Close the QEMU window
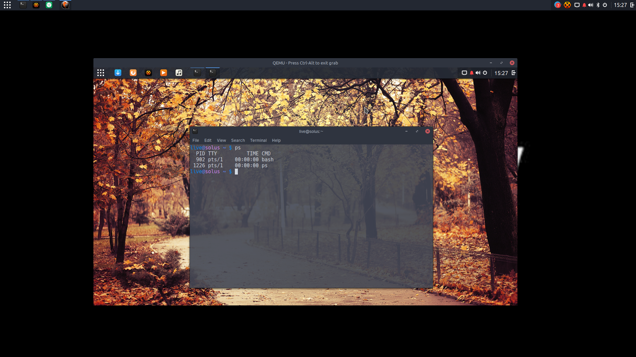Image resolution: width=636 pixels, height=357 pixels. tap(512, 63)
